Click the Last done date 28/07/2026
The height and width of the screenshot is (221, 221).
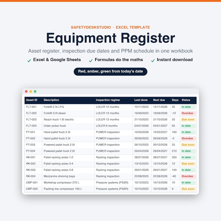[141, 157]
